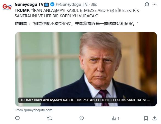Open the Grok explain icon
The height and width of the screenshot is (124, 161).
147,4
